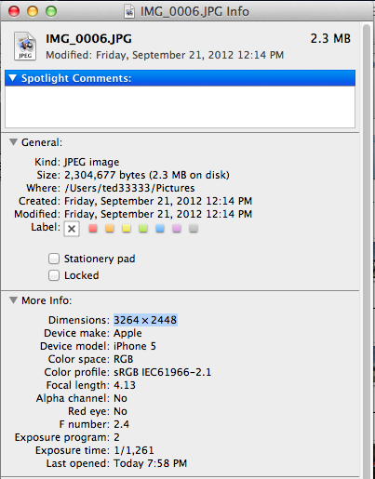Click the path /Users/ted33333/Pictures

click(129, 188)
